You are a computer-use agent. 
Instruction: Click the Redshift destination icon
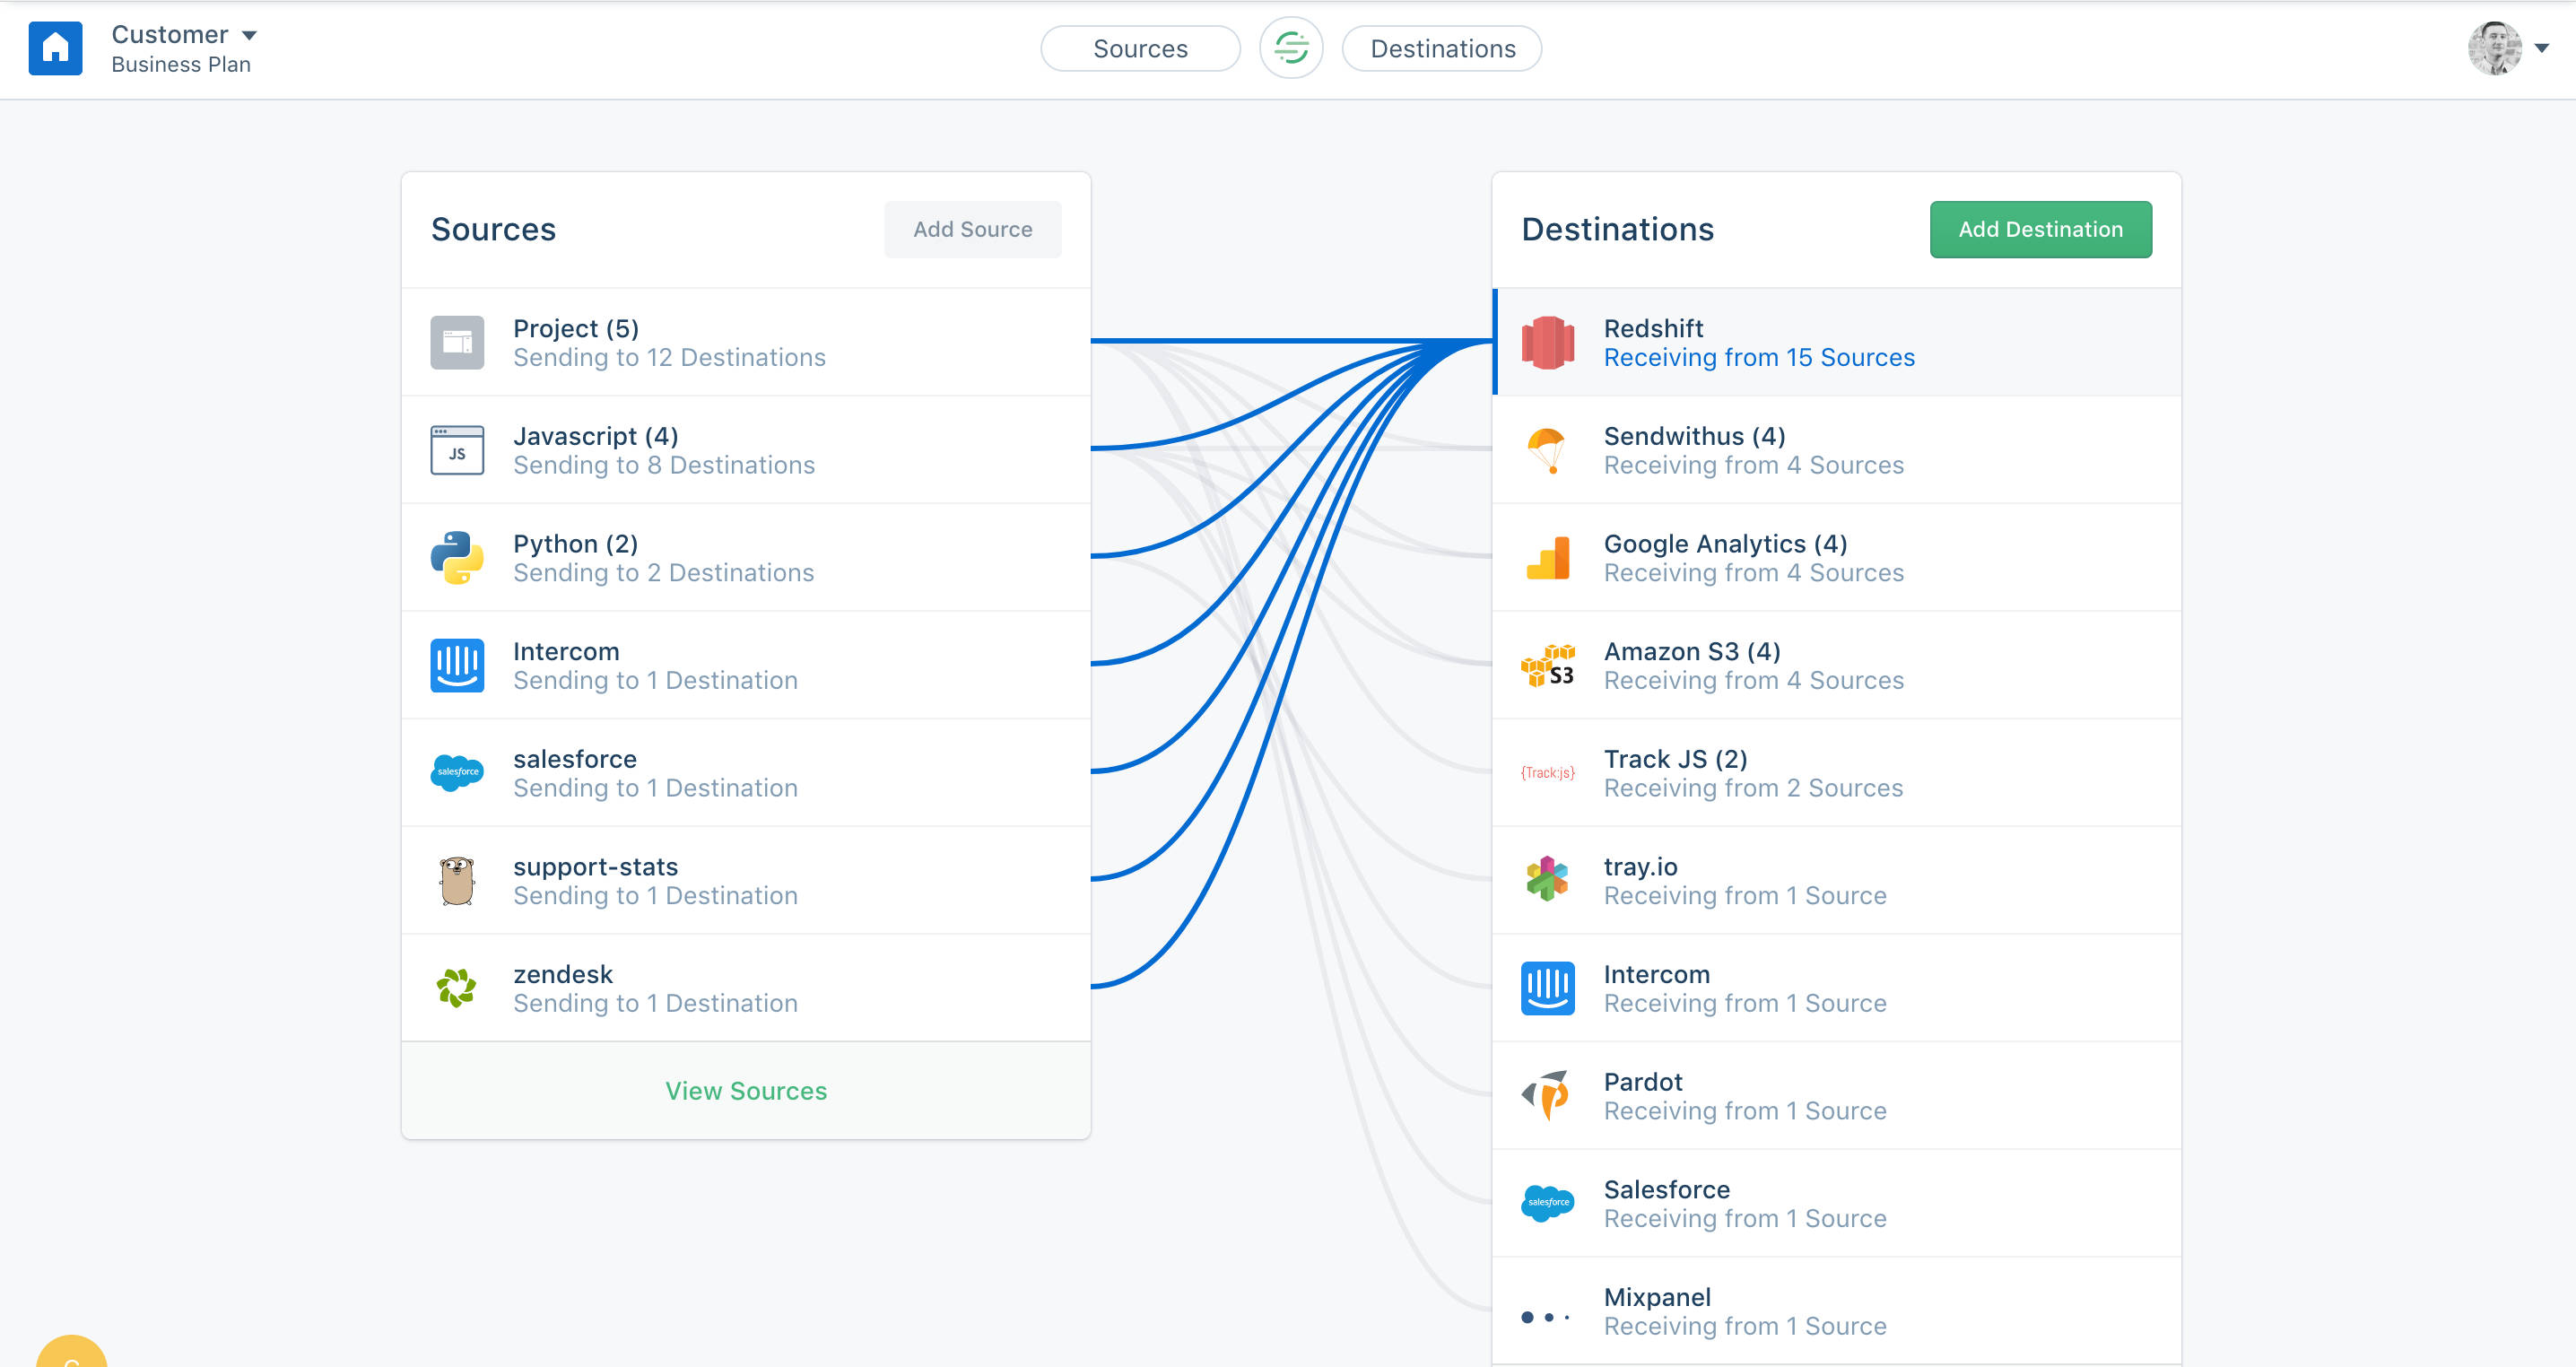(x=1548, y=341)
